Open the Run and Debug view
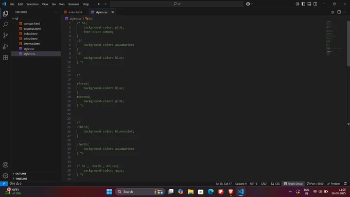Image resolution: width=350 pixels, height=197 pixels. (x=5, y=46)
